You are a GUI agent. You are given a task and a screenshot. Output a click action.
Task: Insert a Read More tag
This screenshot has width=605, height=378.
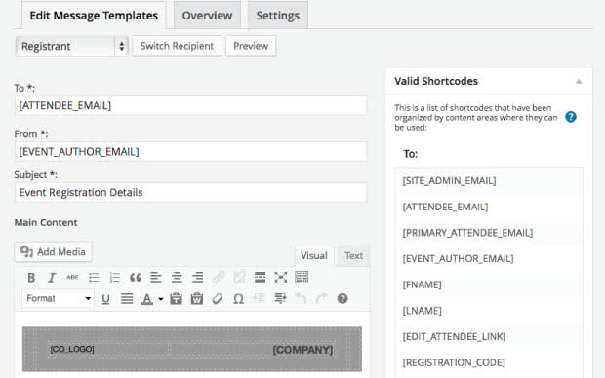(x=261, y=278)
